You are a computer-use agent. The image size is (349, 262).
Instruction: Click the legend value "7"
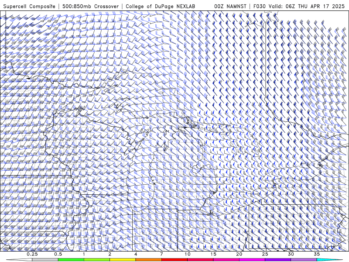[x=161, y=254]
